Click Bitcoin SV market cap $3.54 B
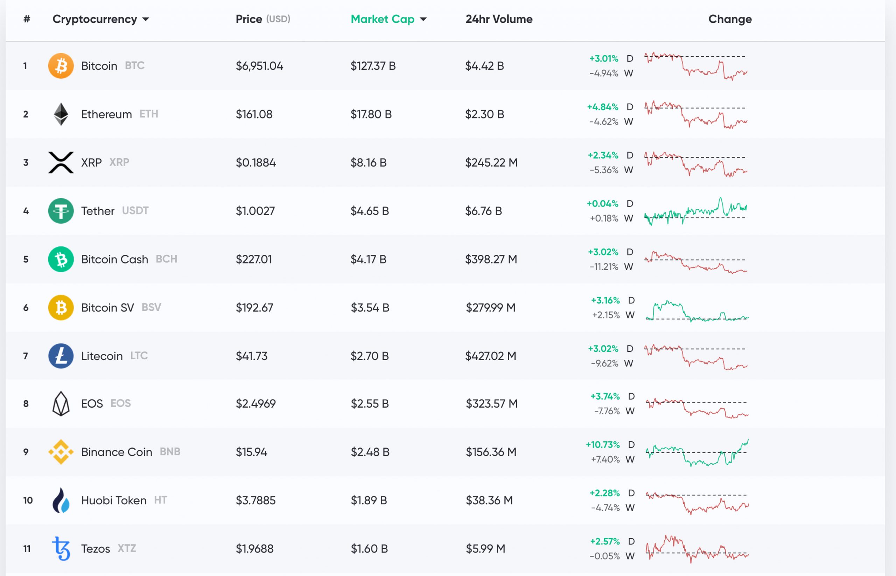 pos(370,308)
